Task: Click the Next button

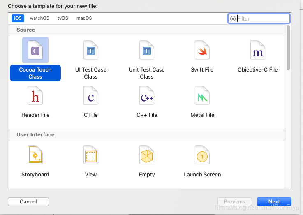Action: (274, 202)
